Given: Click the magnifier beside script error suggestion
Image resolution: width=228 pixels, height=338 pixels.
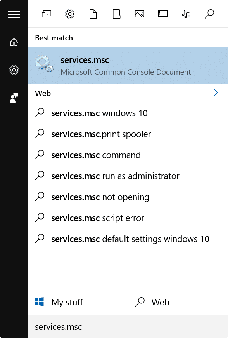Looking at the screenshot, I should pos(40,218).
